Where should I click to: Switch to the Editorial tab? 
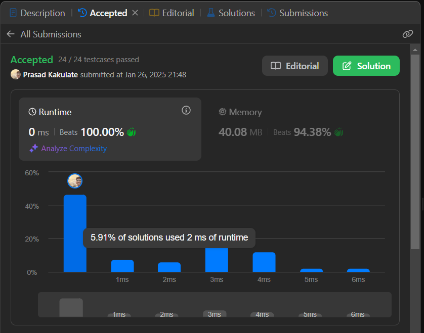coord(172,13)
